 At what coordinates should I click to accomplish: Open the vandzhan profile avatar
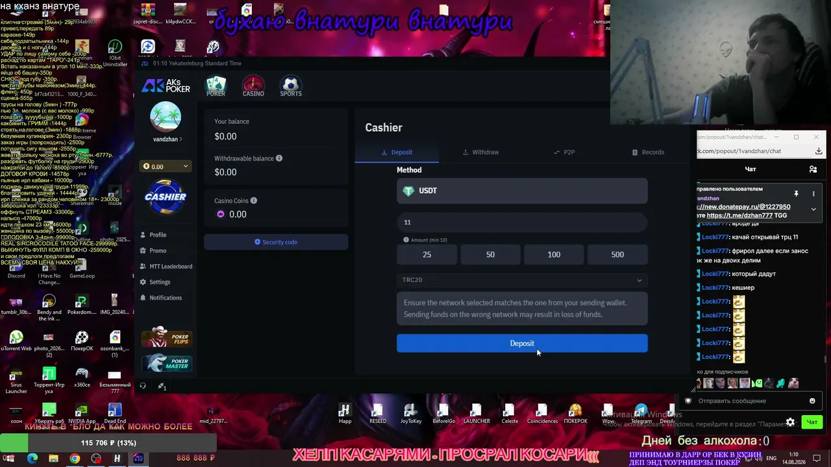[166, 117]
